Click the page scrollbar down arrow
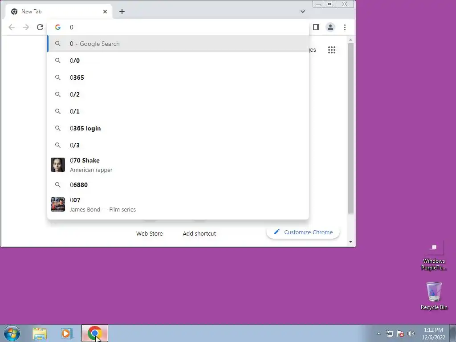This screenshot has width=456, height=342. coord(351,242)
